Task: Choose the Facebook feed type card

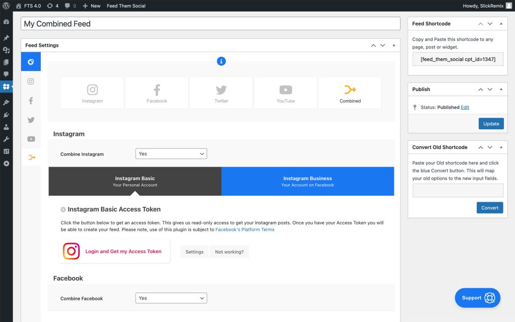Action: 157,93
